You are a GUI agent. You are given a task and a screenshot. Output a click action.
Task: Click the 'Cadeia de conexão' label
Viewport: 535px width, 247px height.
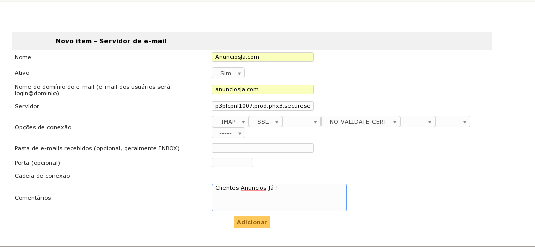click(42, 176)
